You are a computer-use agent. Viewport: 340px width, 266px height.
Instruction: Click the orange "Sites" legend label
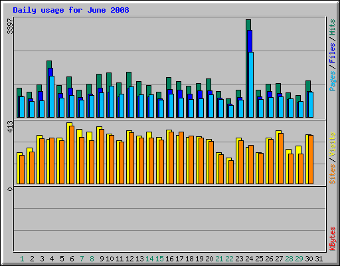click(x=332, y=174)
